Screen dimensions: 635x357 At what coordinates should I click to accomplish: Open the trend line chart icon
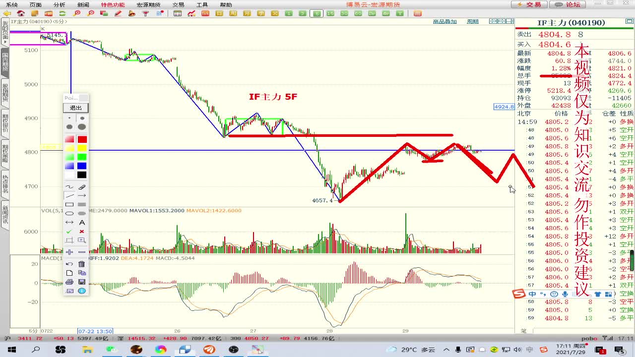pyautogui.click(x=191, y=13)
